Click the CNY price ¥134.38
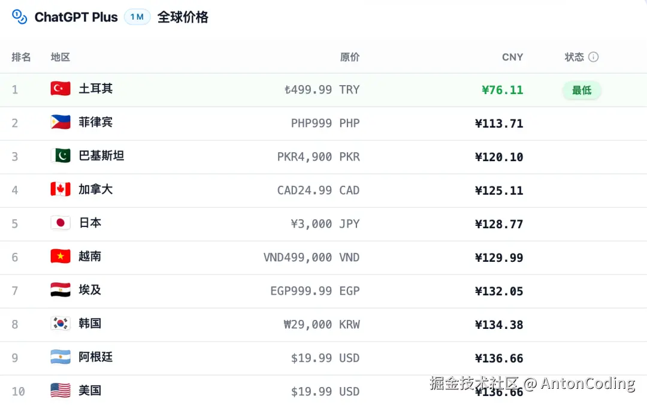Image resolution: width=647 pixels, height=405 pixels. point(499,325)
